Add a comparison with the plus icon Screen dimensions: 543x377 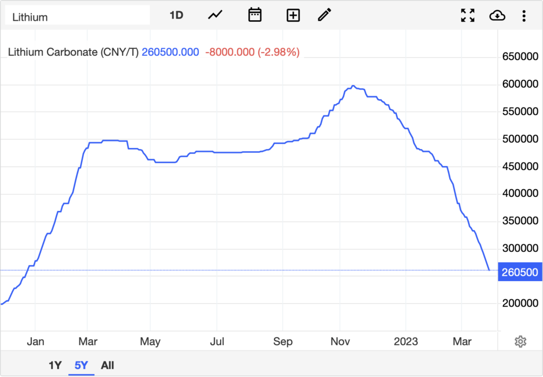pos(293,15)
